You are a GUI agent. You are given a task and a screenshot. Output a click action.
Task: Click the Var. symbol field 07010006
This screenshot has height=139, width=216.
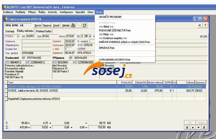point(36,53)
